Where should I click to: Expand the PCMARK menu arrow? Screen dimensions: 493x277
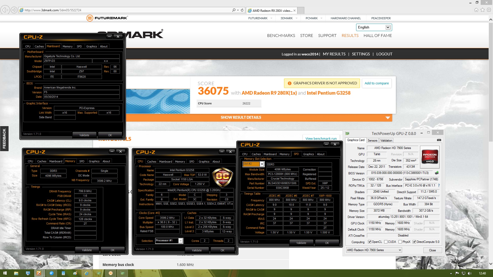point(321,18)
